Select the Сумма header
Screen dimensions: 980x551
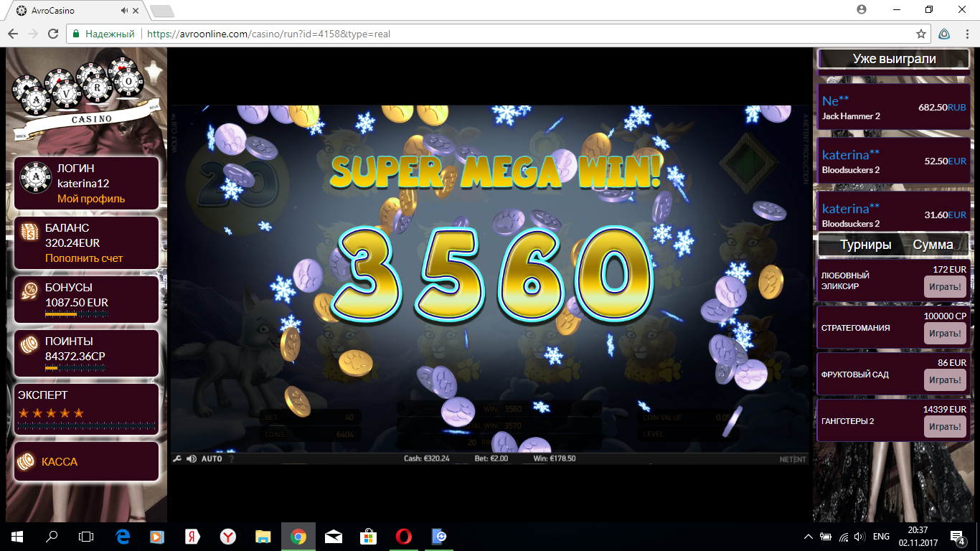[x=933, y=245]
